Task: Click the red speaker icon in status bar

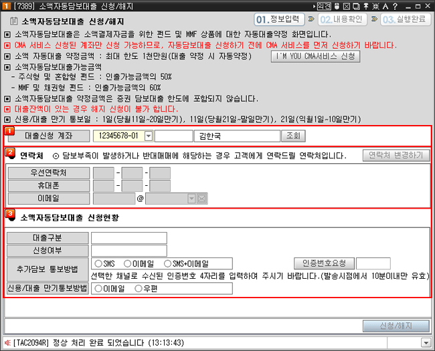Action: click(x=7, y=342)
